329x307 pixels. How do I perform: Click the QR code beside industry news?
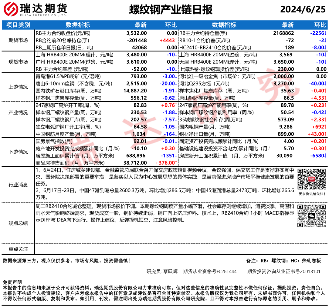[x=312, y=179]
